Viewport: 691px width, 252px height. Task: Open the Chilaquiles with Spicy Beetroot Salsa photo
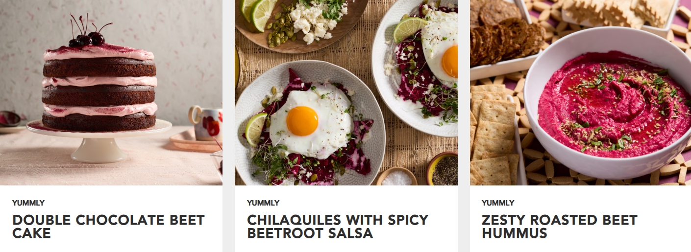click(x=346, y=92)
